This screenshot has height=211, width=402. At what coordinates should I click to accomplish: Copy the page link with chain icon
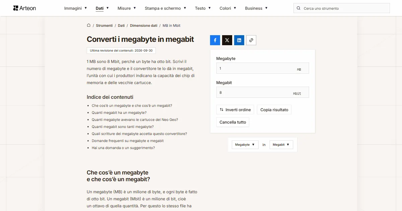click(x=251, y=40)
